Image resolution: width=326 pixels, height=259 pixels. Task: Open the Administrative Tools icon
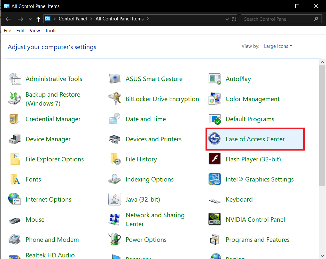click(15, 79)
